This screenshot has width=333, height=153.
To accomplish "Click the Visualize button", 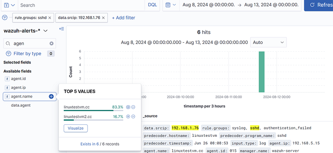I will pyautogui.click(x=76, y=128).
